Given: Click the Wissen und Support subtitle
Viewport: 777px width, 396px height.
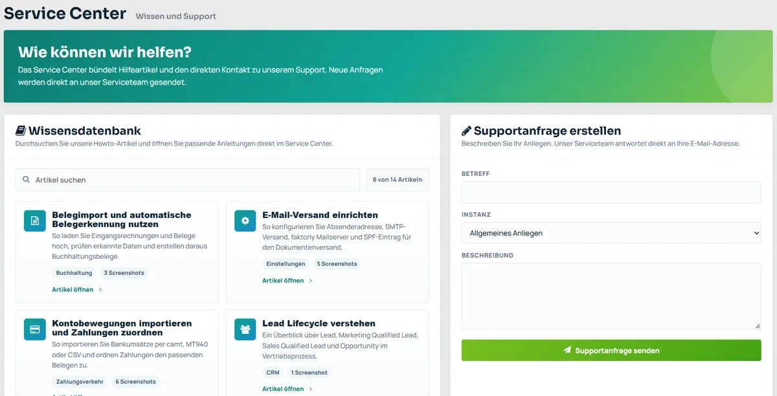Looking at the screenshot, I should pos(176,16).
